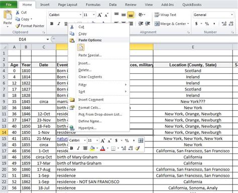Toggle the highlighted Bottom Align button
This screenshot has width=238, height=193.
[131, 15]
